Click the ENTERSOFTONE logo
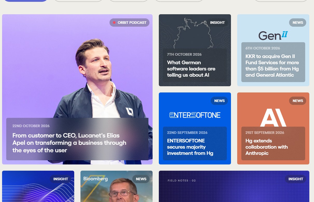This screenshot has height=202, width=314. pos(195,115)
